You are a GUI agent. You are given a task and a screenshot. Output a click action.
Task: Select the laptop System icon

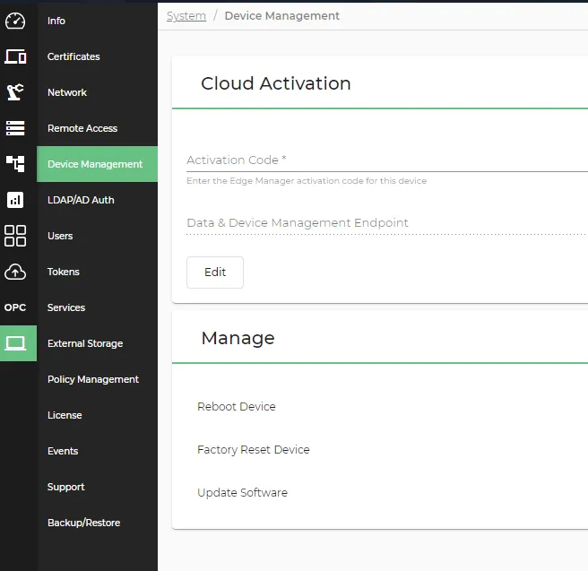tap(15, 343)
